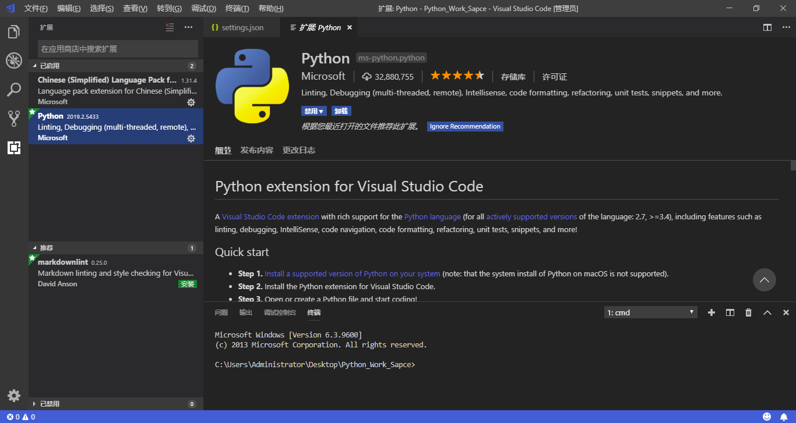796x423 pixels.
Task: Open the 'actively supported versions' link
Action: (531, 216)
